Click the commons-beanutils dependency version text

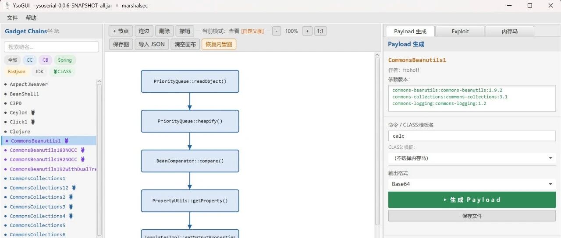point(447,90)
